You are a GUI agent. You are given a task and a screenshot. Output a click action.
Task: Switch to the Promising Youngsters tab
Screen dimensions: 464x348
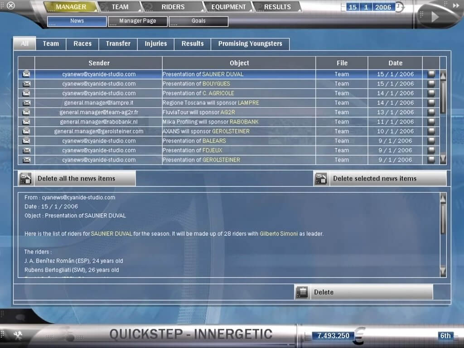point(250,44)
